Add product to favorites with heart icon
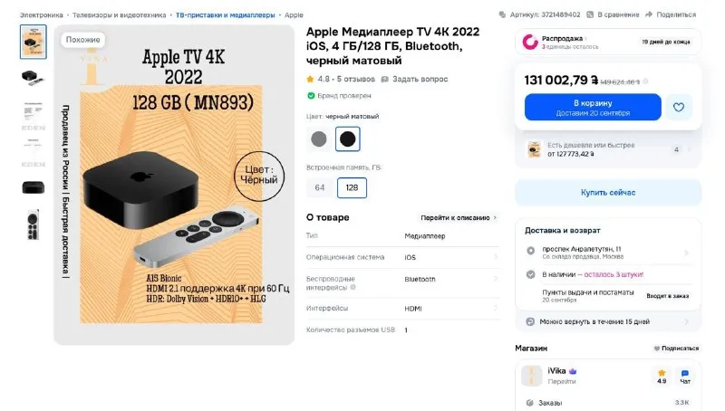This screenshot has width=725, height=411. pyautogui.click(x=678, y=107)
